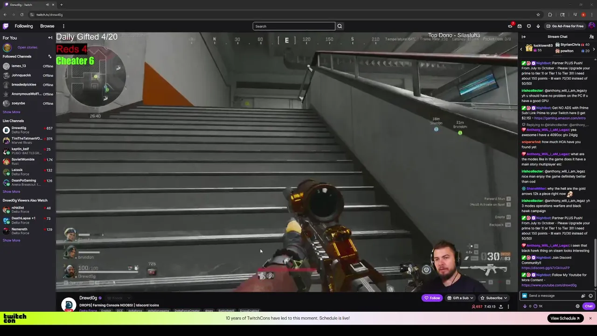Reload the page in browser toolbar
The image size is (597, 336).
coord(21,14)
